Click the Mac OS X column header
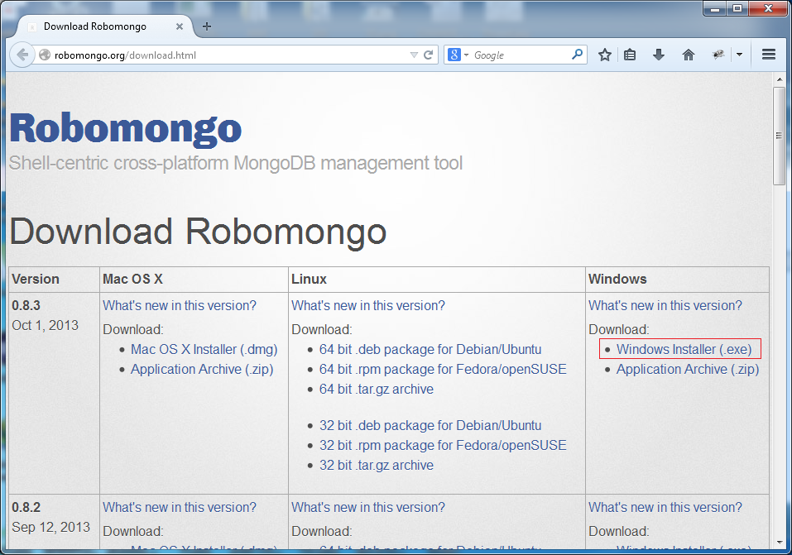Image resolution: width=792 pixels, height=555 pixels. click(x=132, y=280)
